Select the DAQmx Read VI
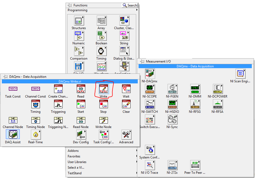Image resolution: width=255 pixels, height=178 pixels. coord(81,88)
